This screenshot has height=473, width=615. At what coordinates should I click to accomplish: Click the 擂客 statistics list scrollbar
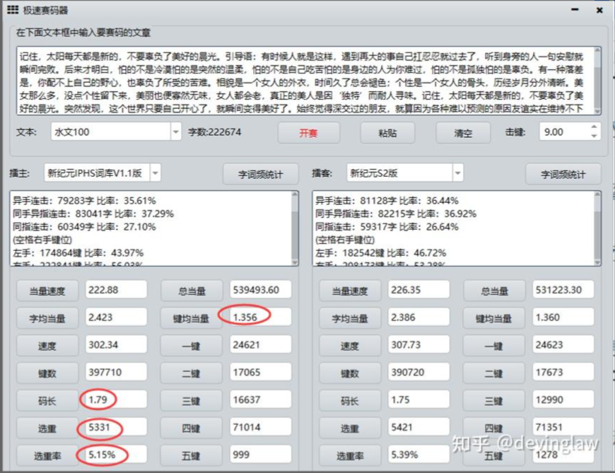click(598, 228)
